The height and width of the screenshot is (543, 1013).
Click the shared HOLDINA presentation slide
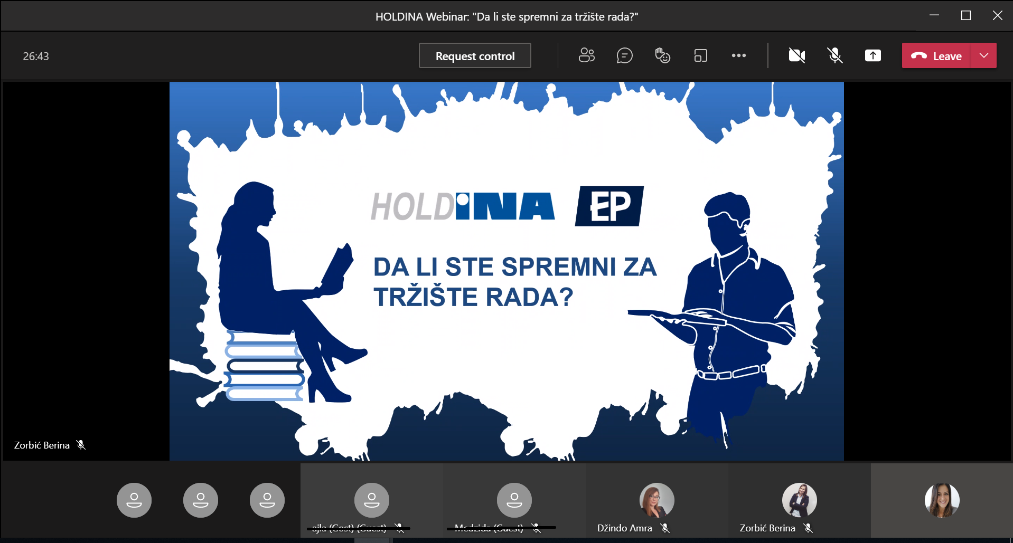pyautogui.click(x=506, y=271)
